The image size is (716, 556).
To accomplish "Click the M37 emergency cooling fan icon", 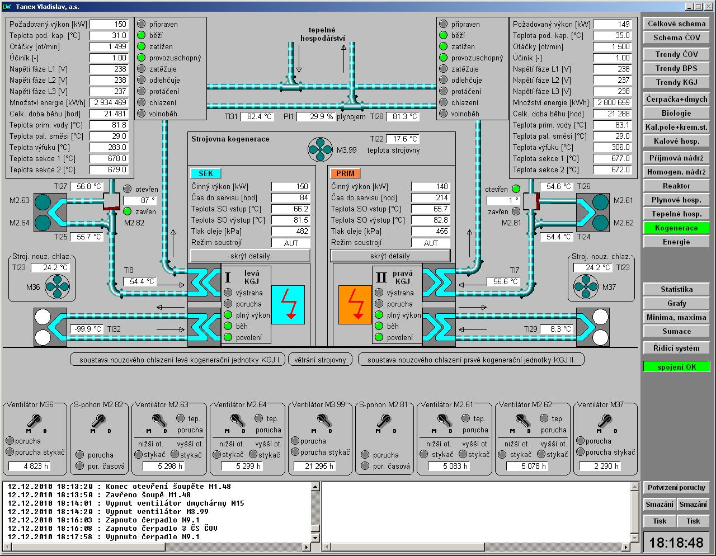I will pos(586,287).
